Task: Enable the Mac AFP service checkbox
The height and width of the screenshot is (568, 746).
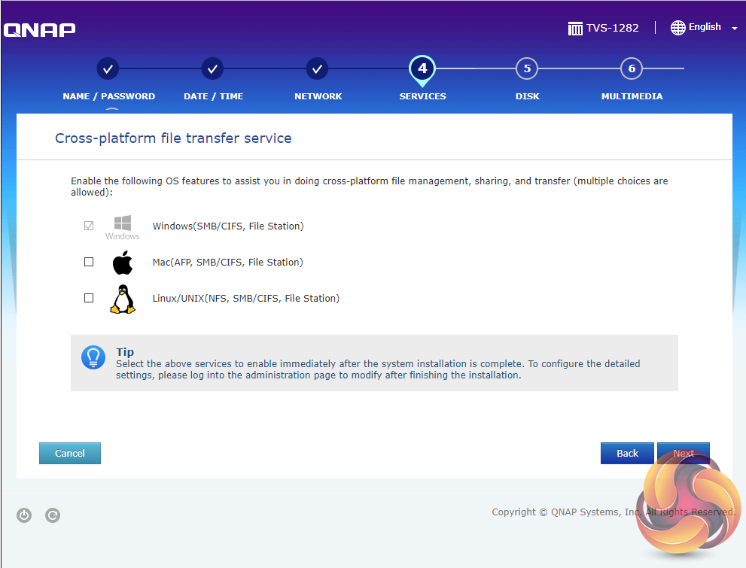Action: 89,262
